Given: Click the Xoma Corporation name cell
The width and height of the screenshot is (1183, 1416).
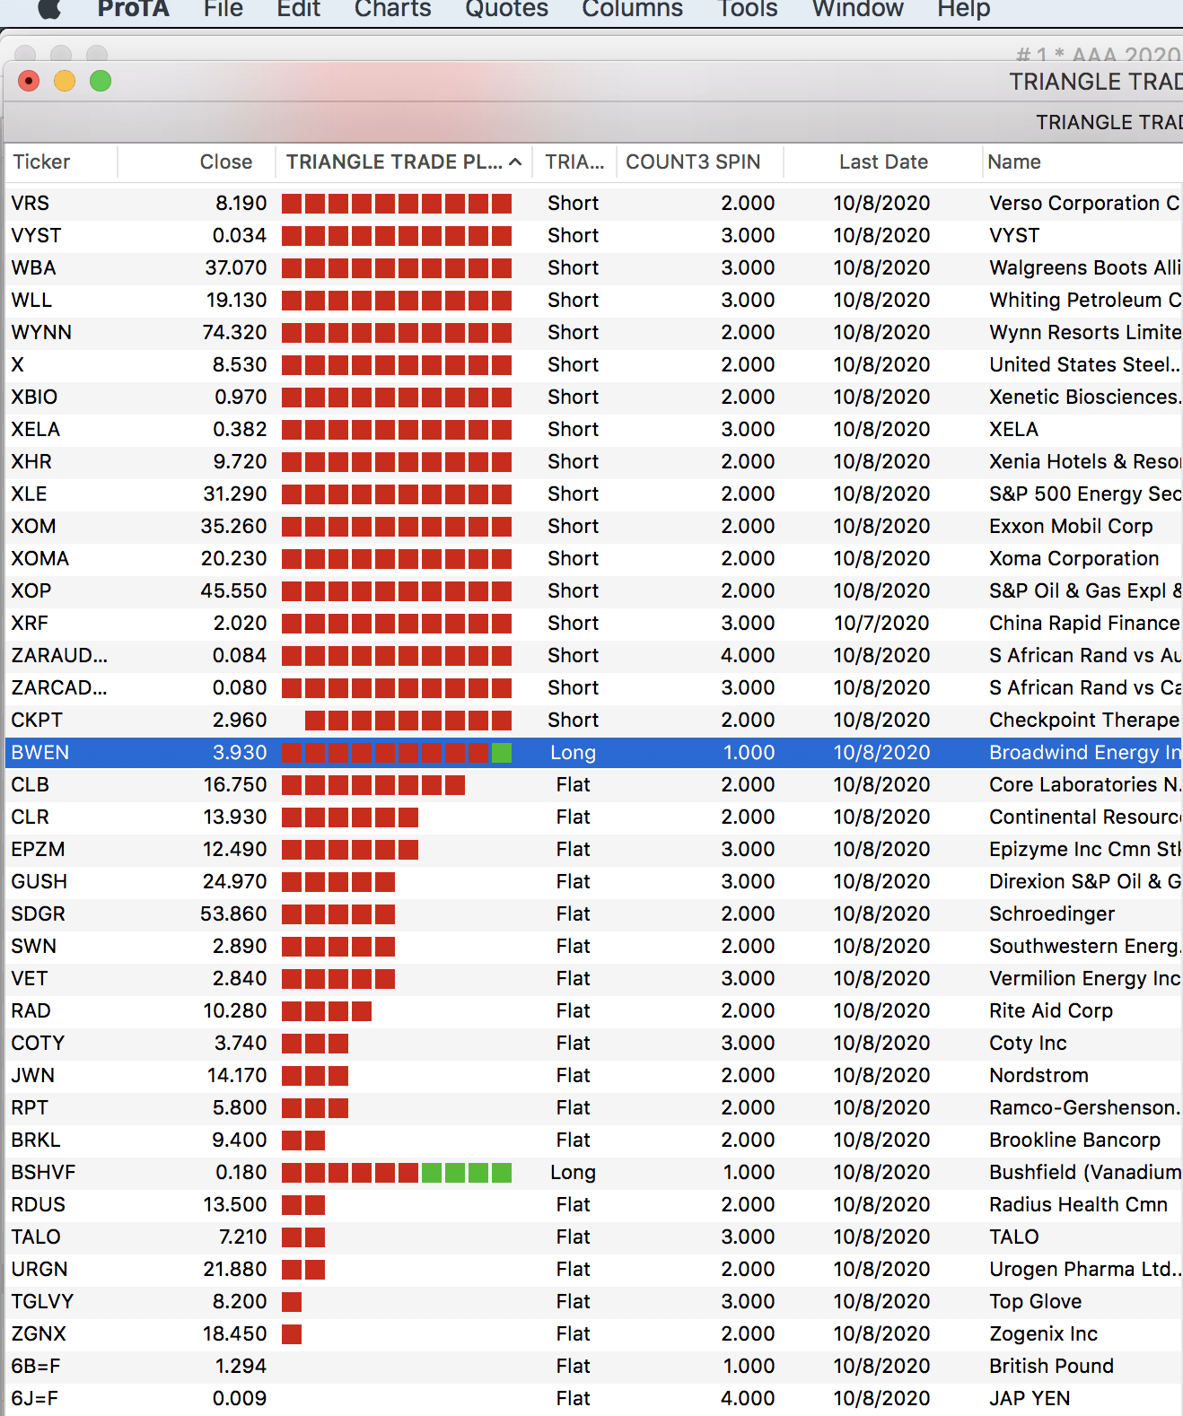Looking at the screenshot, I should tap(1074, 558).
